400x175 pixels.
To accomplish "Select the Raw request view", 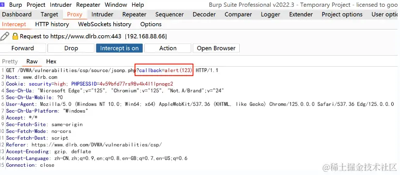I will (x=32, y=61).
